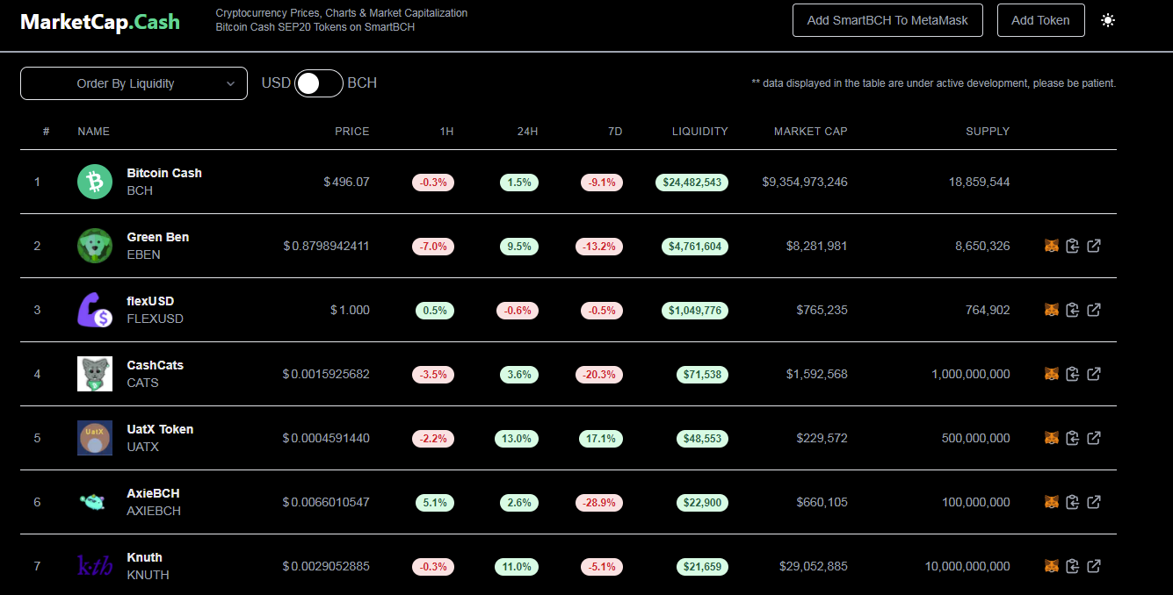Copy the flexUSD contract address via clipboard icon

pyautogui.click(x=1072, y=310)
